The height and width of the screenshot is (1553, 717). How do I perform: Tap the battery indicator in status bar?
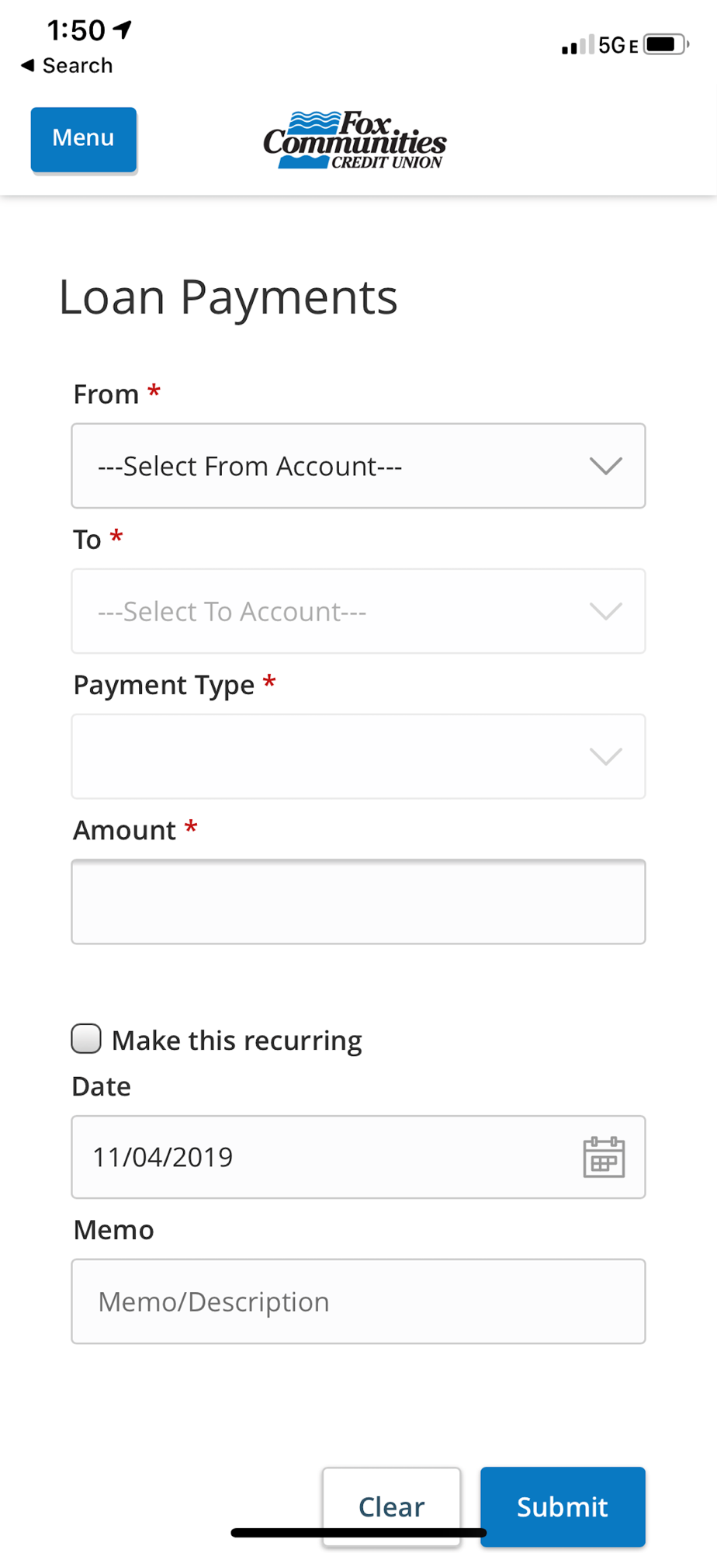[667, 44]
